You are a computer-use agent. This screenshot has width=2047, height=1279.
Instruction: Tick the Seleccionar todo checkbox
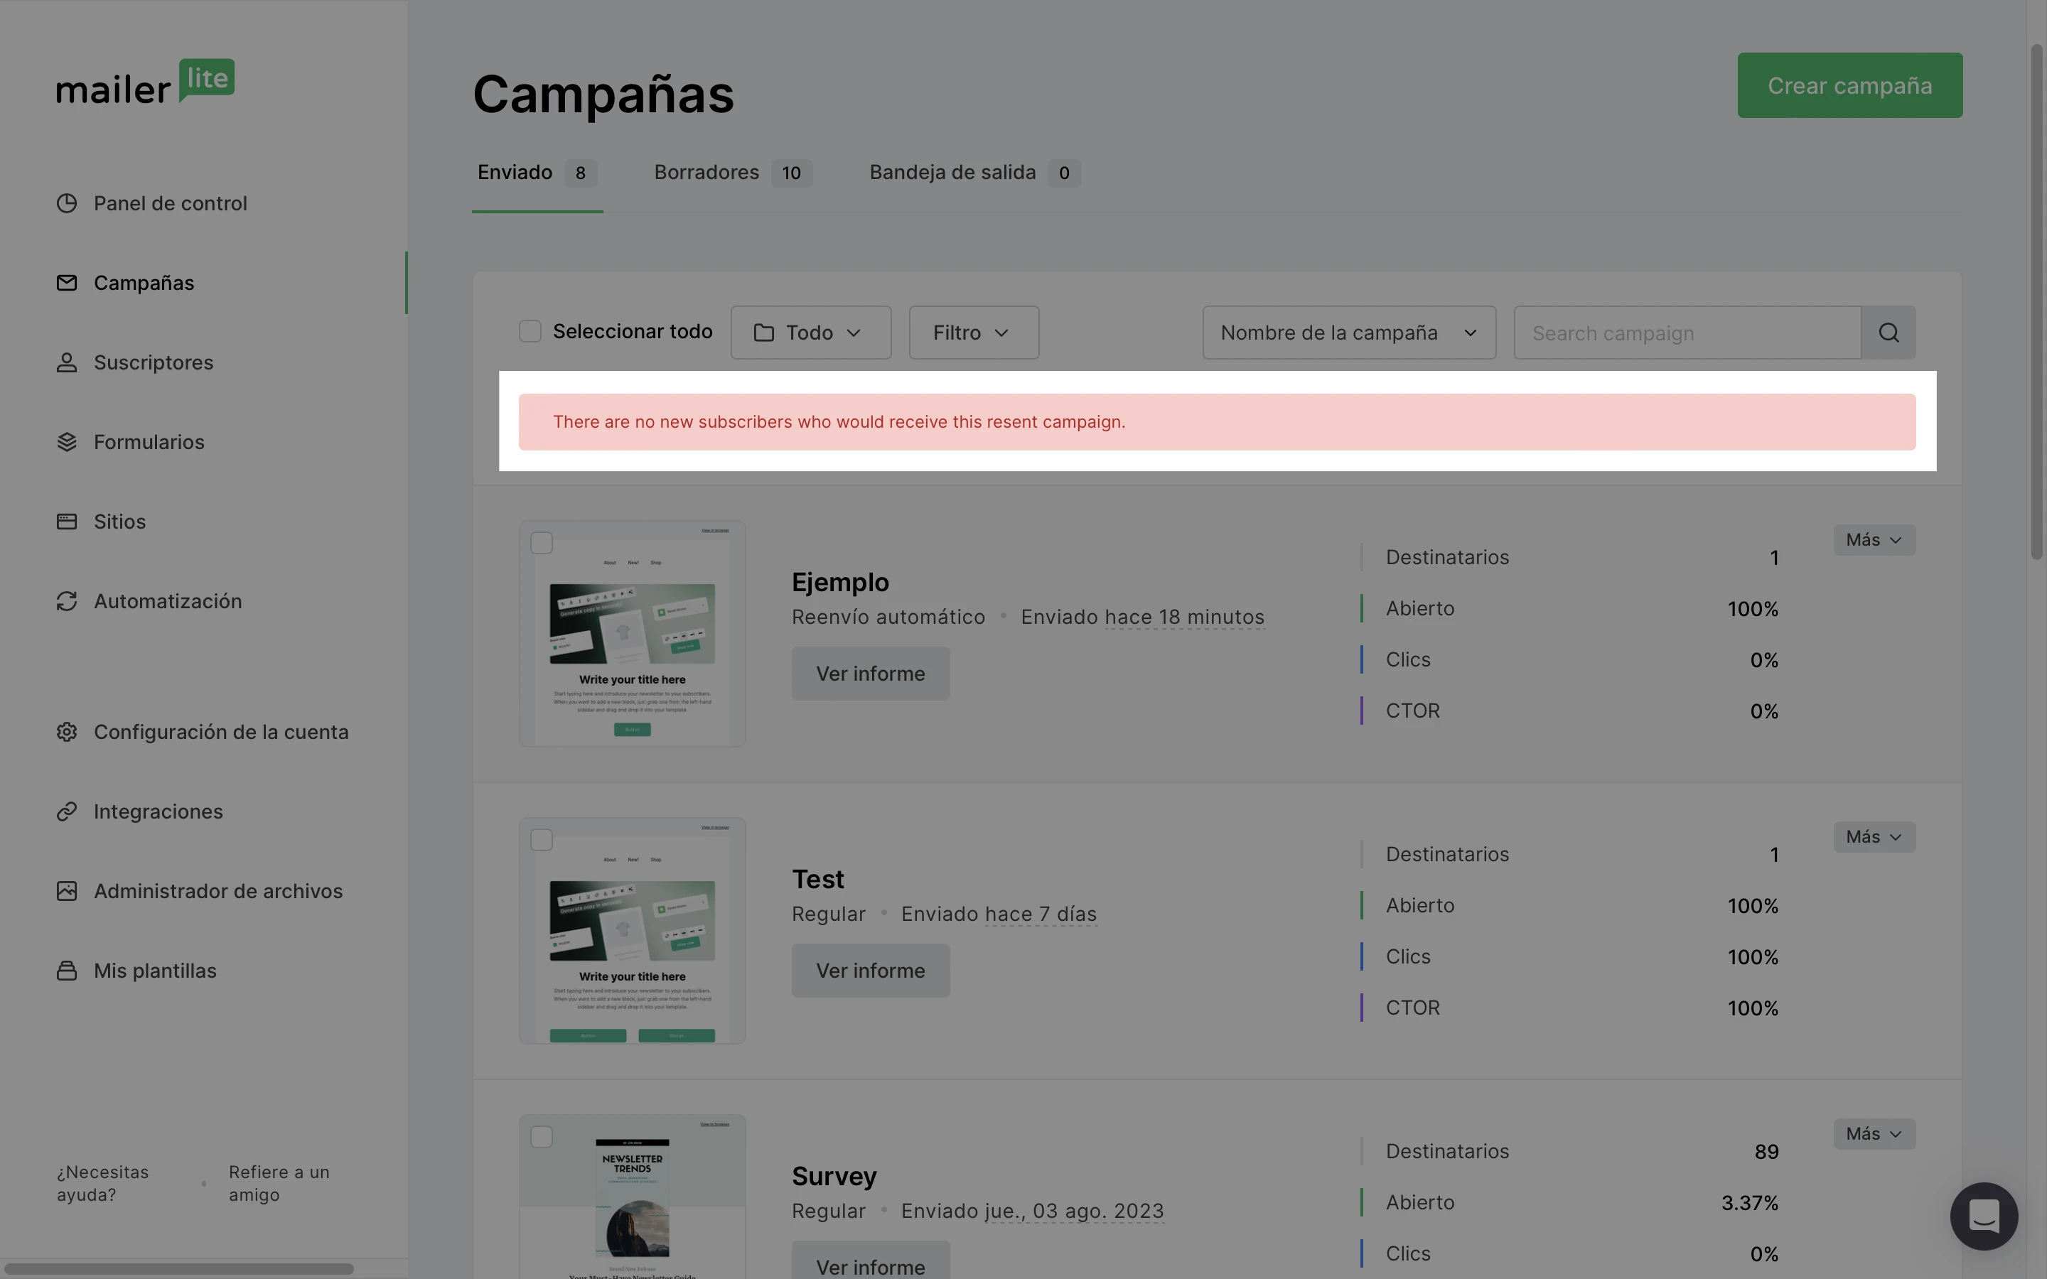(x=530, y=332)
